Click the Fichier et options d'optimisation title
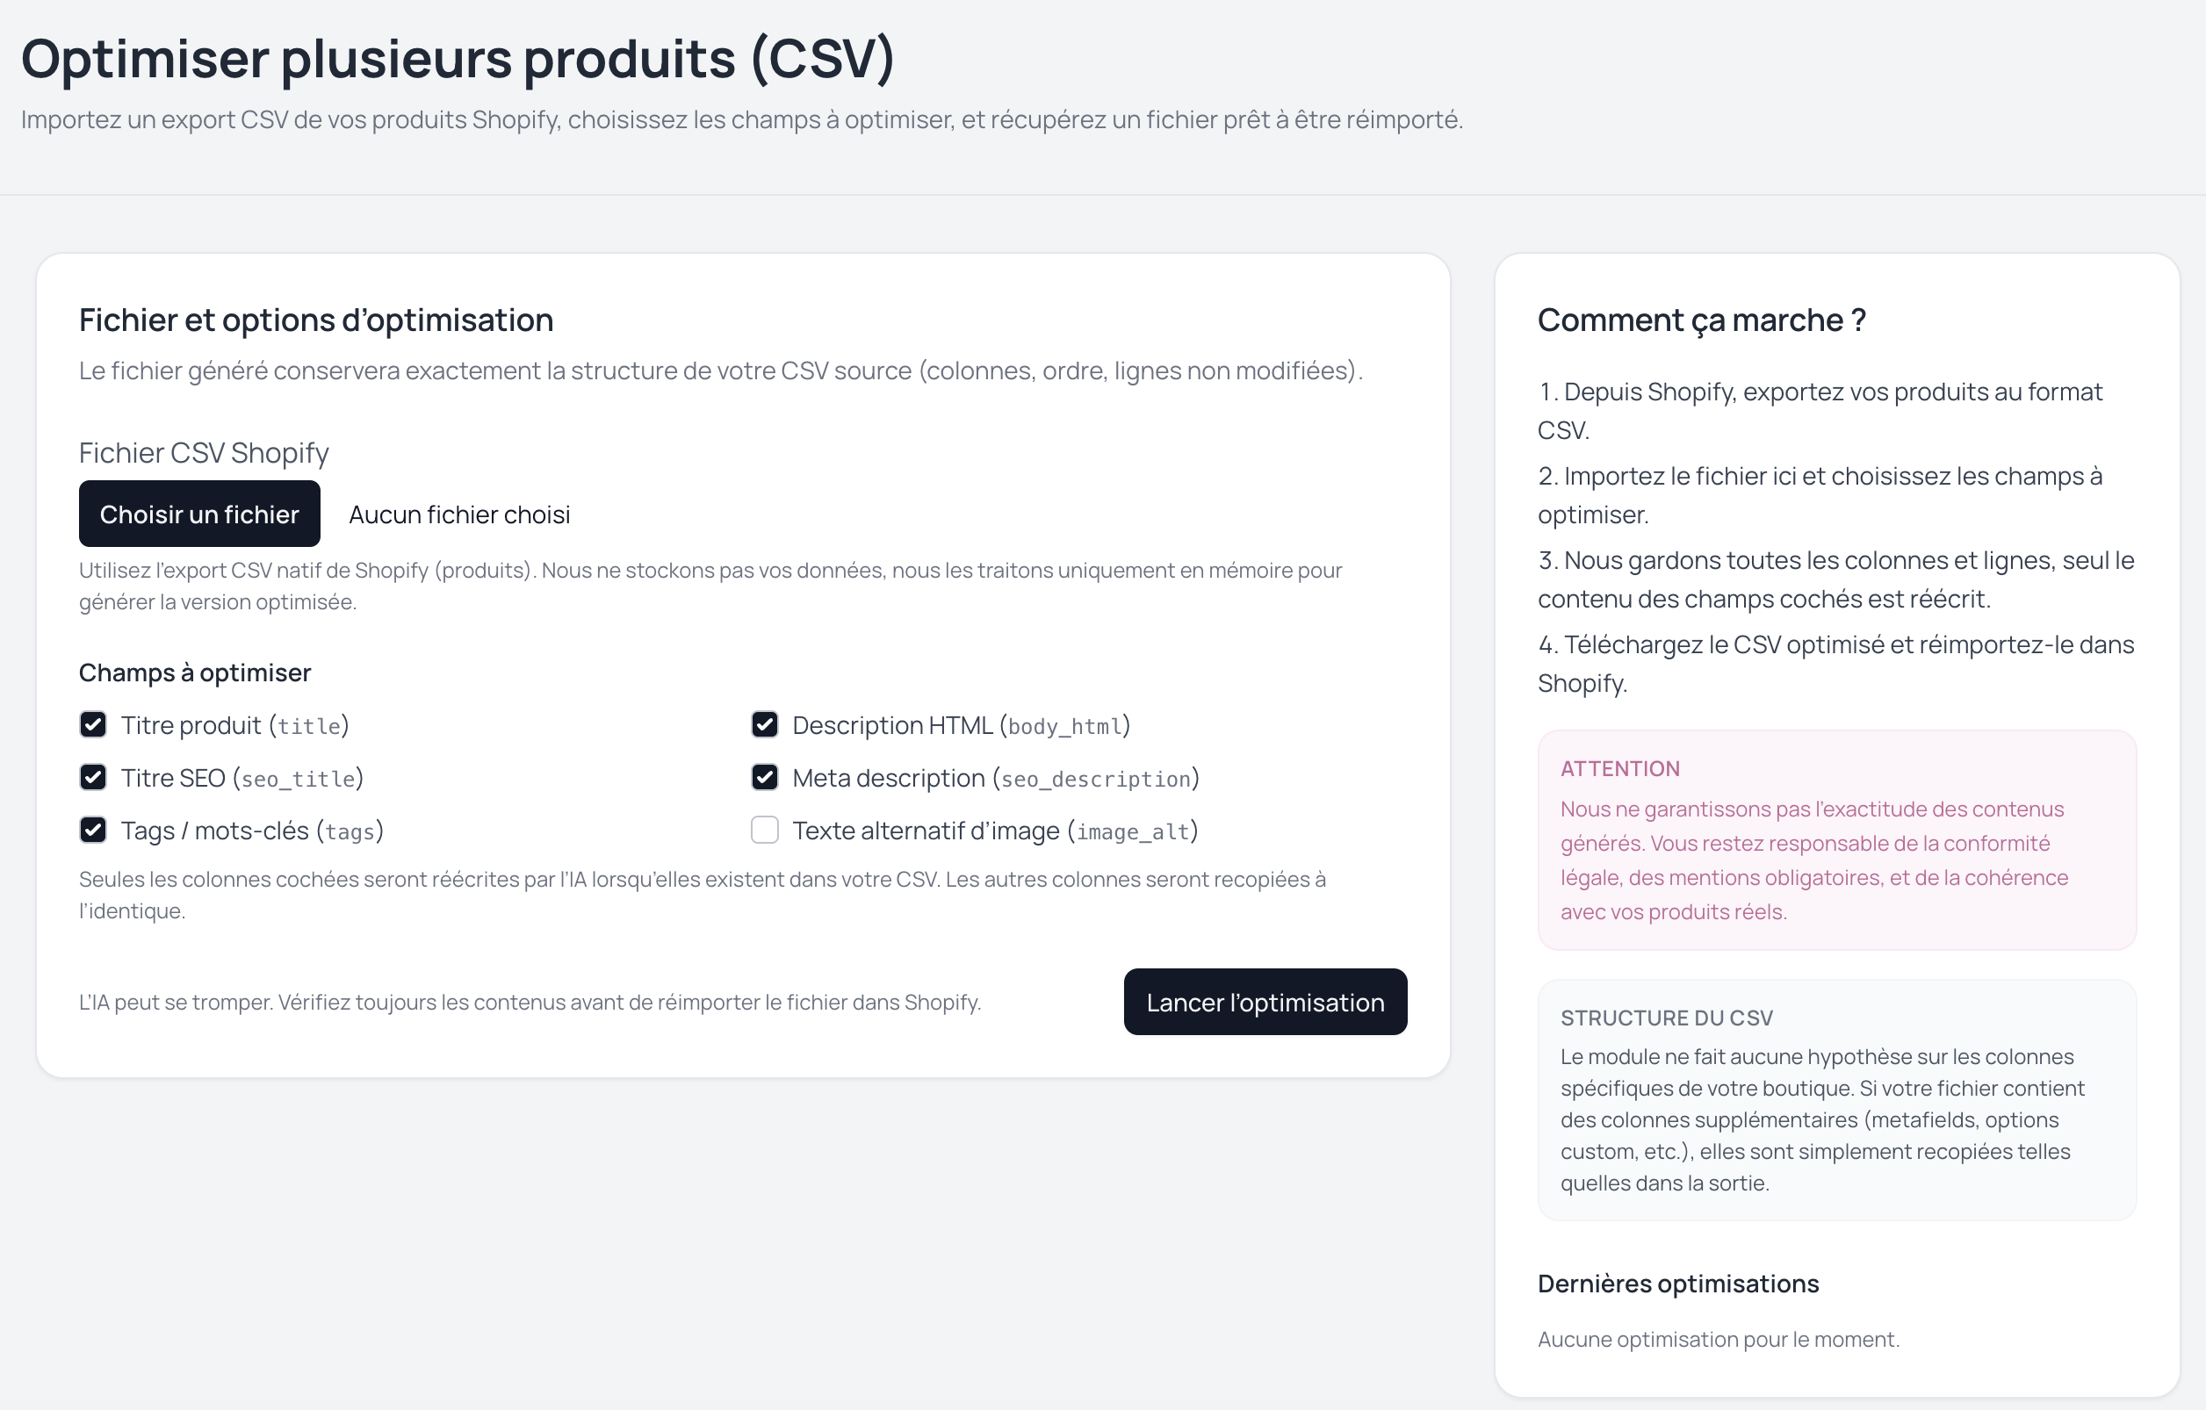The width and height of the screenshot is (2206, 1410). pyautogui.click(x=316, y=320)
